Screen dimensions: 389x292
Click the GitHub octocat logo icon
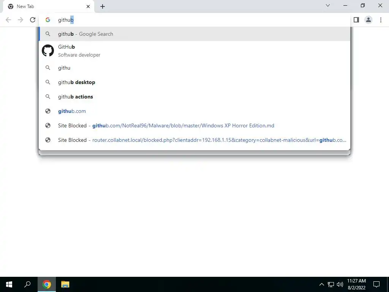pos(48,51)
